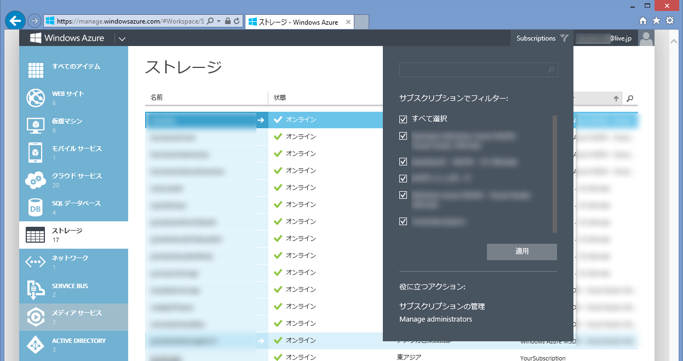Click the Web Sites globe icon
The image size is (683, 361).
[36, 98]
